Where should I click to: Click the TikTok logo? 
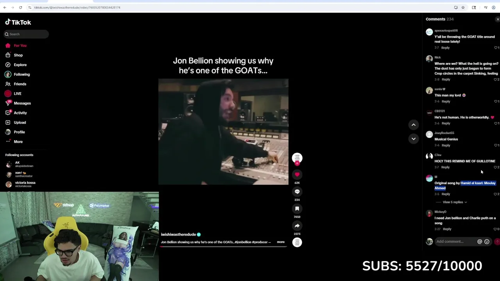pos(18,22)
